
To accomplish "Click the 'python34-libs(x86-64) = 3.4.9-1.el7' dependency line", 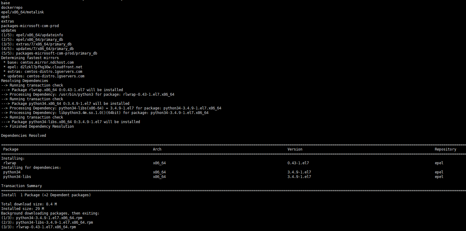I will [111, 108].
